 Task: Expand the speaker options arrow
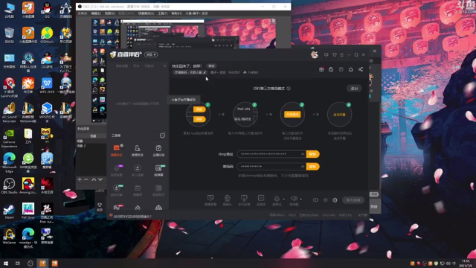[x=300, y=200]
